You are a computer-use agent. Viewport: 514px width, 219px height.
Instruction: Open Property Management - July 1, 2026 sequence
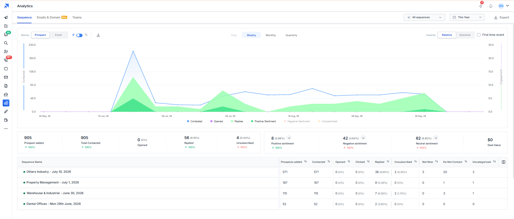click(52, 182)
